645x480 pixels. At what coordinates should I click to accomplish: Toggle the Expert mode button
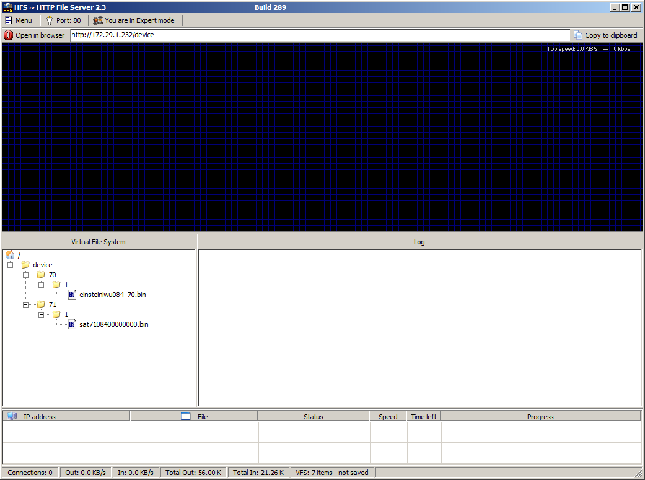point(134,20)
